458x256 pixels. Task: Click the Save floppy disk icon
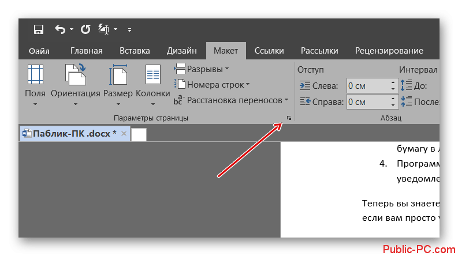pos(39,29)
